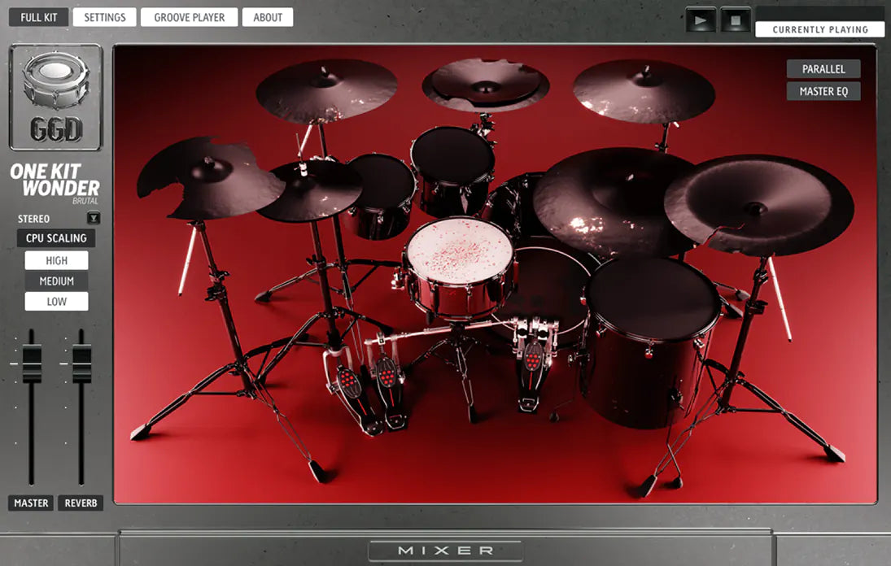The image size is (891, 566).
Task: Click the Master volume fader handle
Action: click(32, 363)
